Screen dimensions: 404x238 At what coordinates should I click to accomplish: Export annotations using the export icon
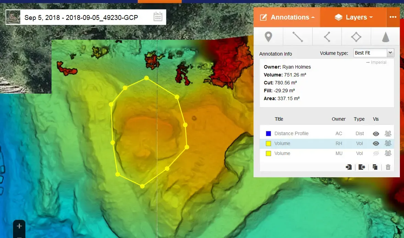362,167
